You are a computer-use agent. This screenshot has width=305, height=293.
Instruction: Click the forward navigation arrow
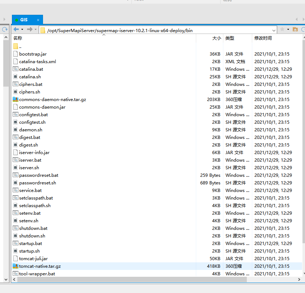pyautogui.click(x=30, y=29)
